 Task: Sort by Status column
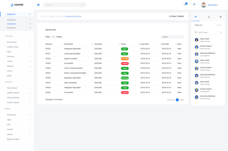point(130,44)
